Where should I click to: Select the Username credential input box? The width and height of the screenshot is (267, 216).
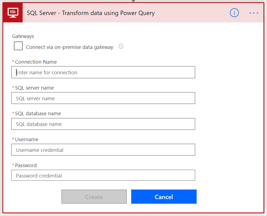tap(103, 150)
